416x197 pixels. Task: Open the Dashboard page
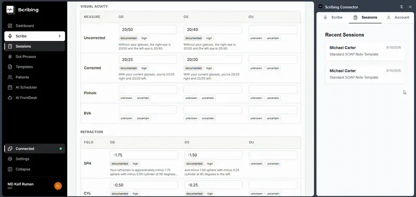(x=34, y=26)
